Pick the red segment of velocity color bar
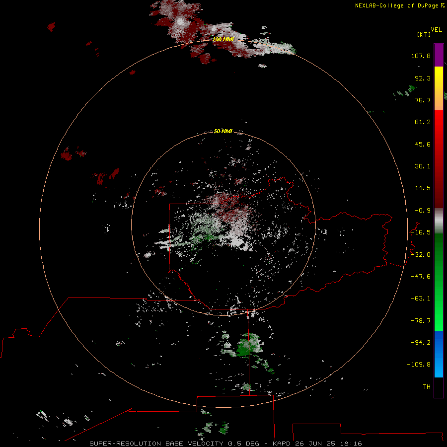Image resolution: width=447 pixels, height=447 pixels. (x=439, y=159)
